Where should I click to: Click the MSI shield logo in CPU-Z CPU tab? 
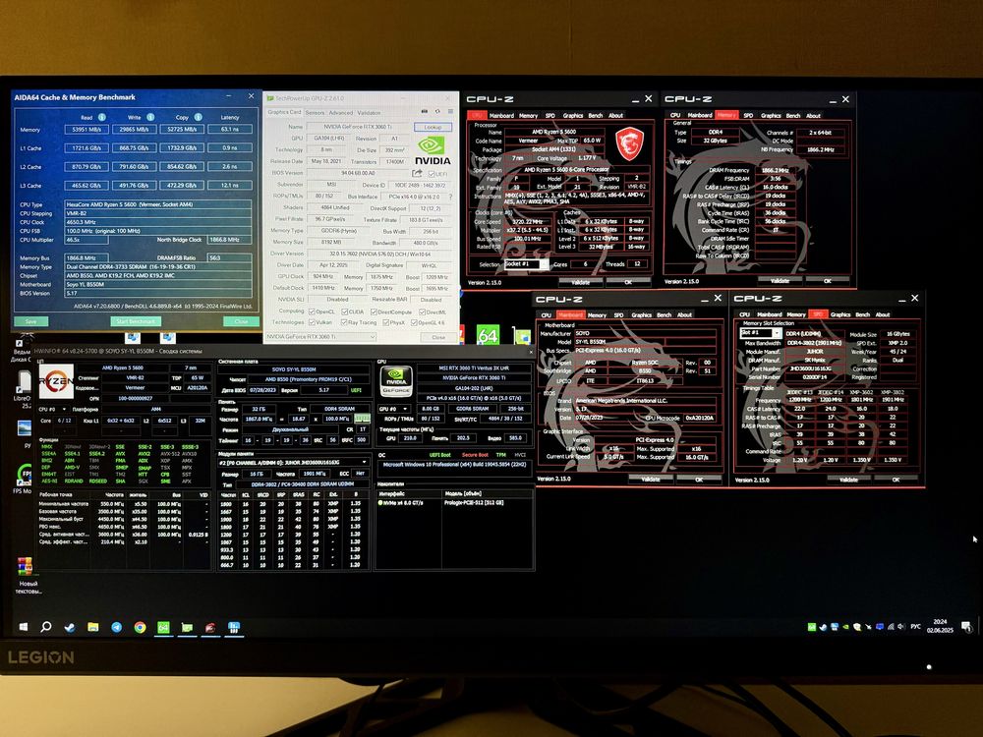point(629,142)
